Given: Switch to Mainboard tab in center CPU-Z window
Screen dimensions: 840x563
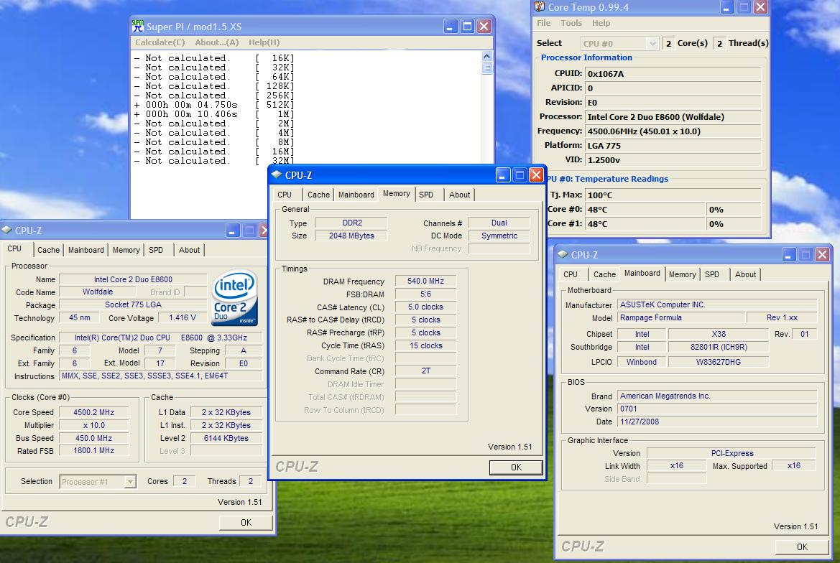Looking at the screenshot, I should 356,195.
